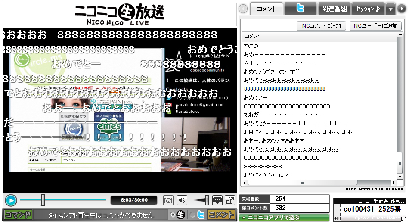Click the vertical scrollbar thumb
The image size is (409, 224).
[x=400, y=163]
